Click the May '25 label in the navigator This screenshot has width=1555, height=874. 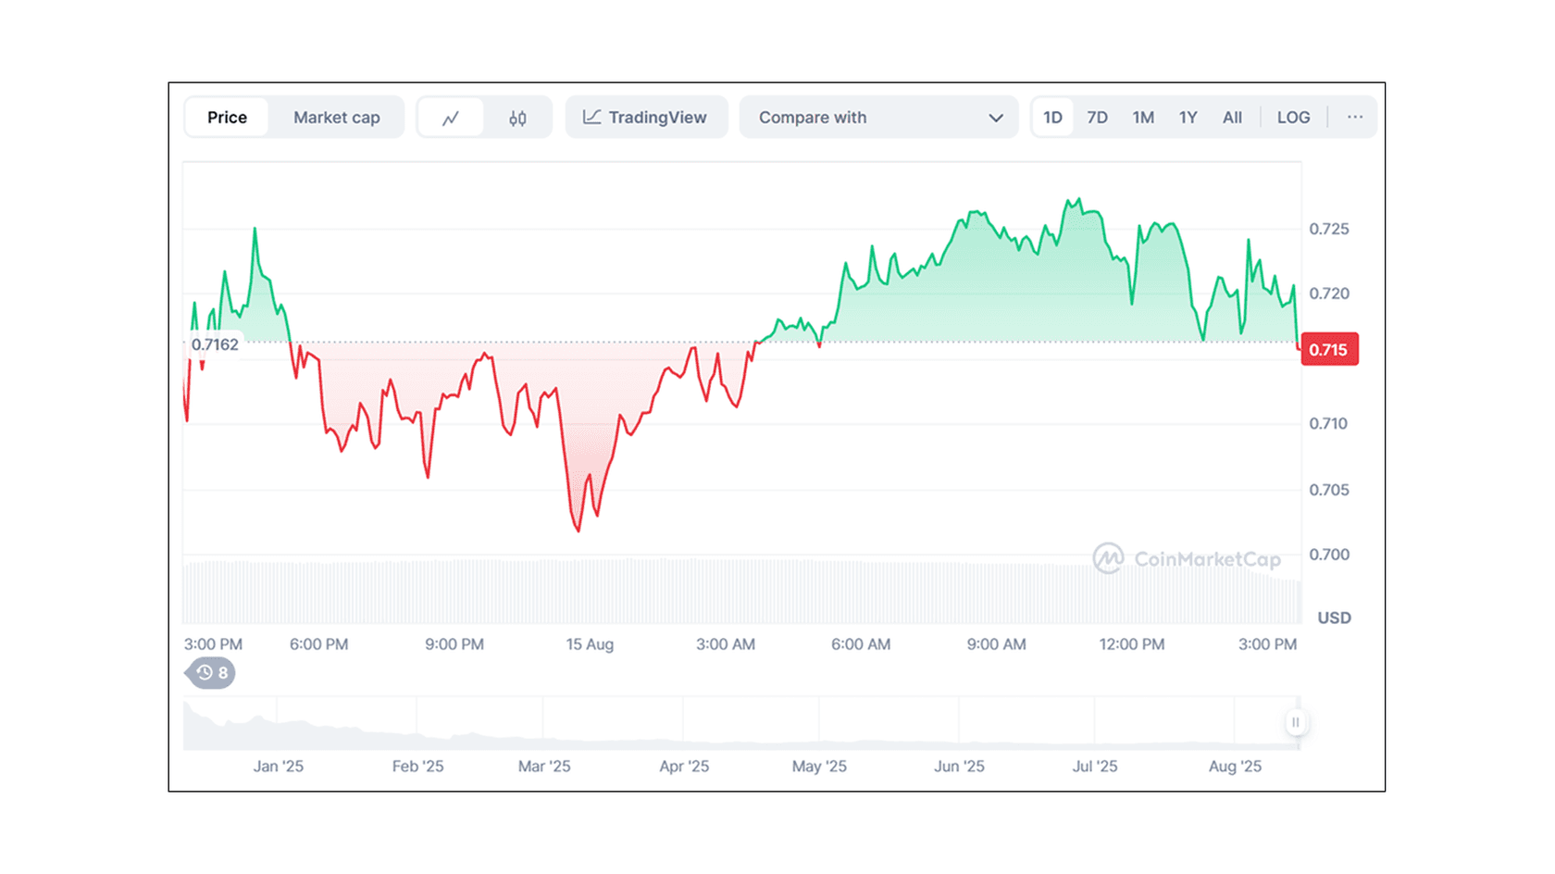point(819,767)
